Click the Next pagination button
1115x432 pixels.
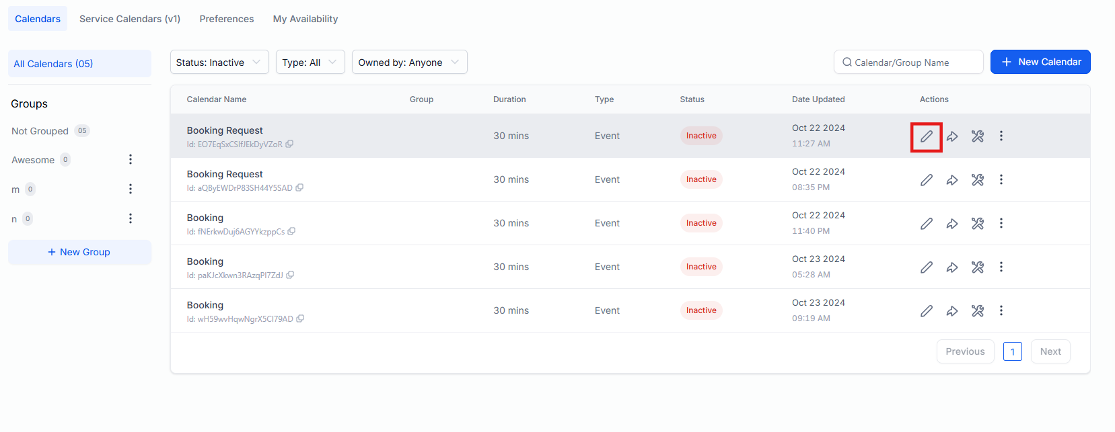click(x=1050, y=351)
